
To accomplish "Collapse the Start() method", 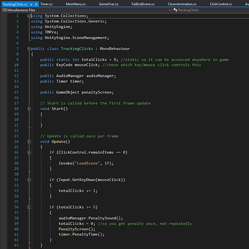I will 29,109.
